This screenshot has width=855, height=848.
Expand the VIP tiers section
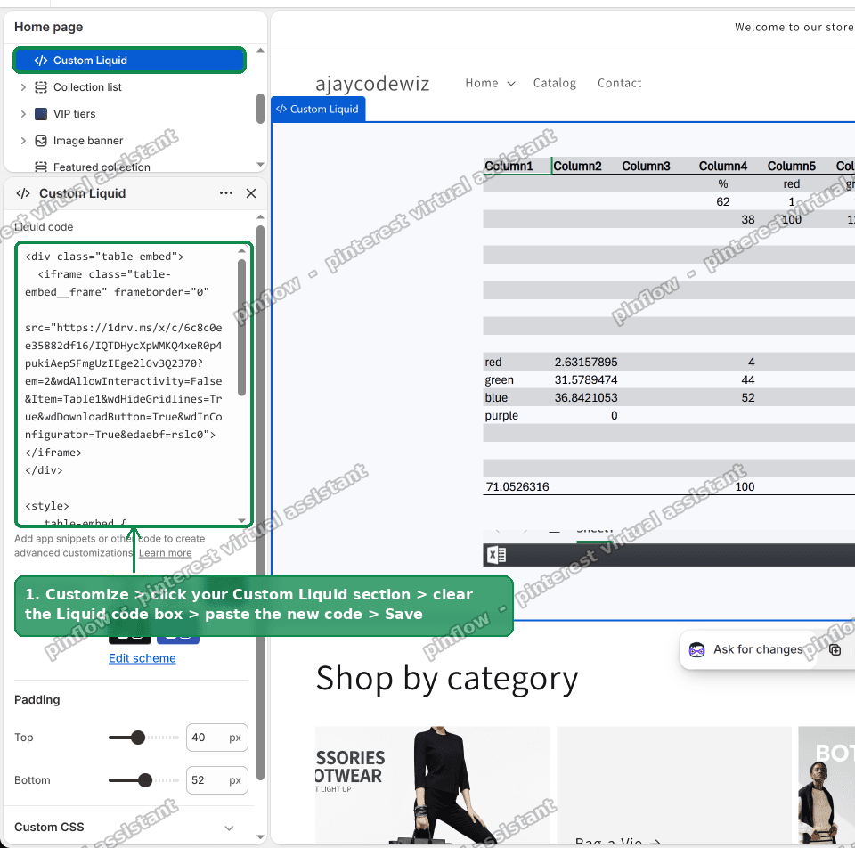[x=23, y=114]
